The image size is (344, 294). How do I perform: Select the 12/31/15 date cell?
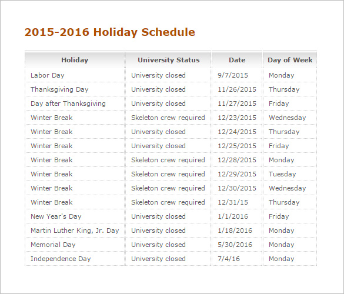coord(237,202)
